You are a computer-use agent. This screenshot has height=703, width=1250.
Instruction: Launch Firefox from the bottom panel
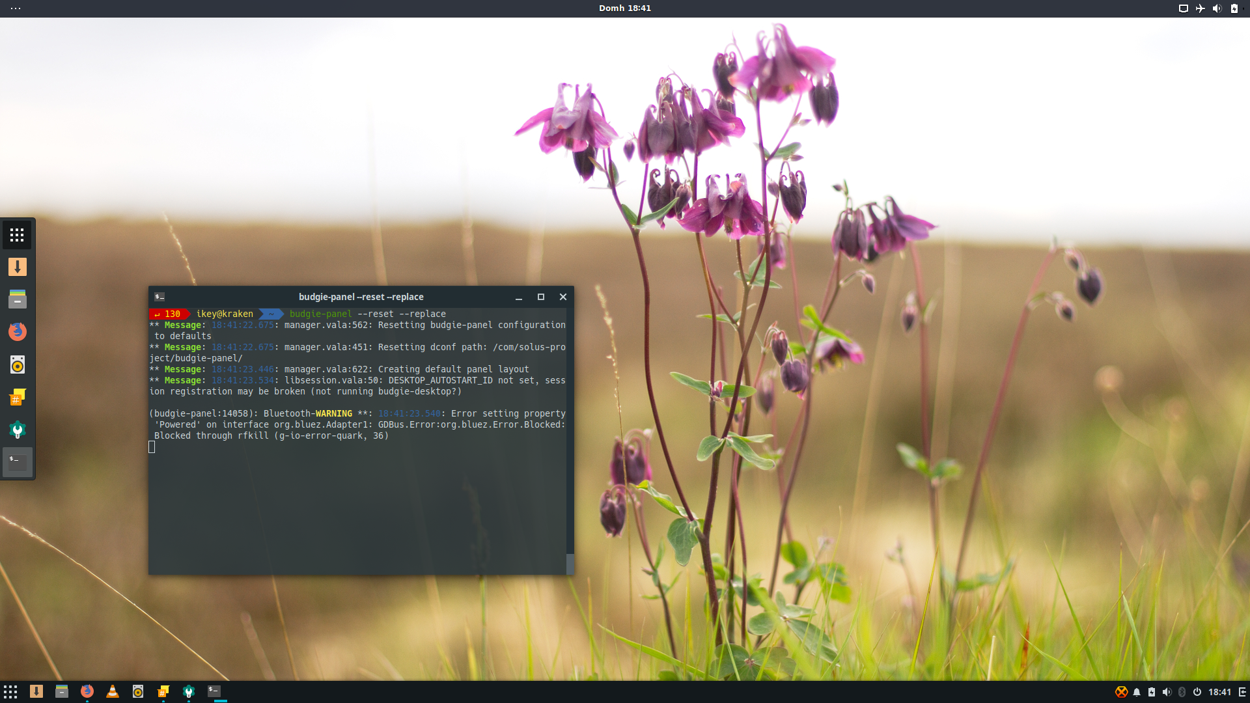click(x=87, y=691)
